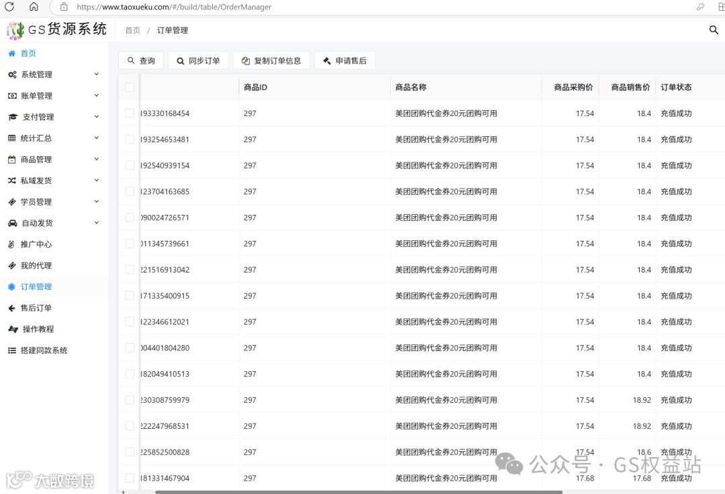Check the row for order 221516913042
Screen dimensions: 725x494
point(130,269)
